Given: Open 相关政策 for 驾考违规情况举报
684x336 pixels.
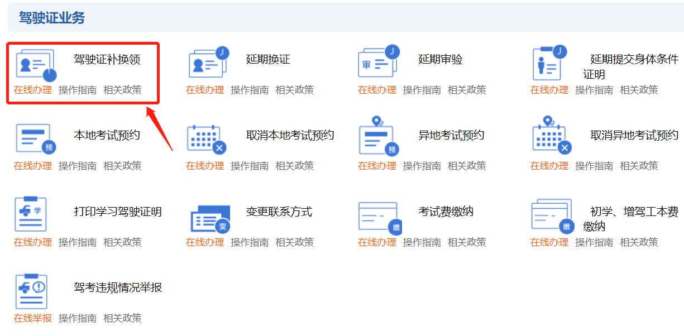Looking at the screenshot, I should (x=122, y=318).
